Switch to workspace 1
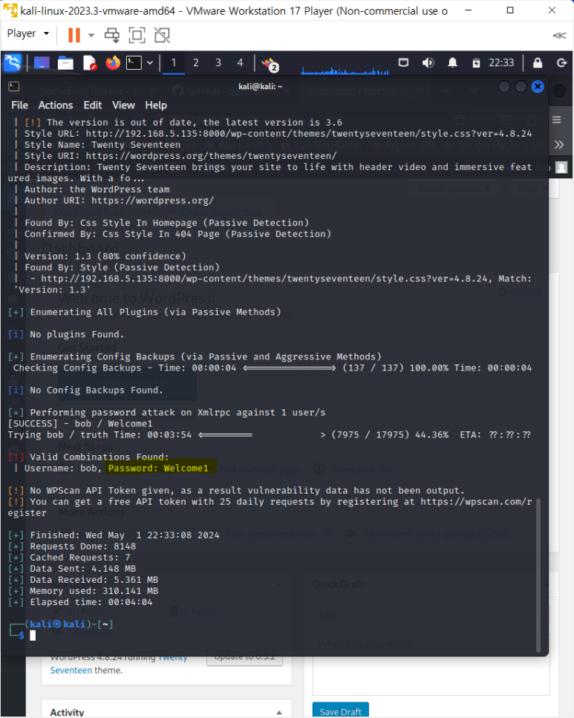This screenshot has height=718, width=574. pyautogui.click(x=174, y=62)
